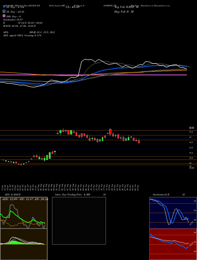Click the blue Stochastics chart panel
The width and height of the screenshot is (197, 260).
click(x=173, y=213)
